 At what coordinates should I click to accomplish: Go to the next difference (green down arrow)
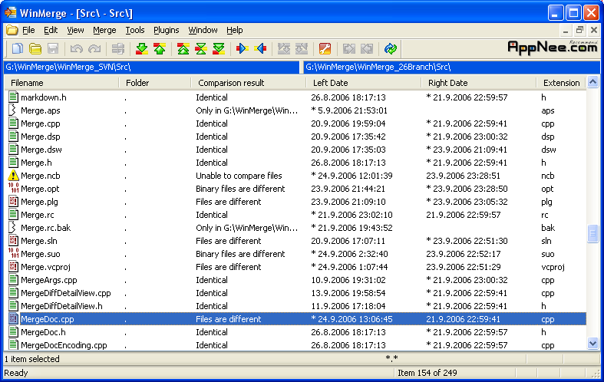(142, 48)
